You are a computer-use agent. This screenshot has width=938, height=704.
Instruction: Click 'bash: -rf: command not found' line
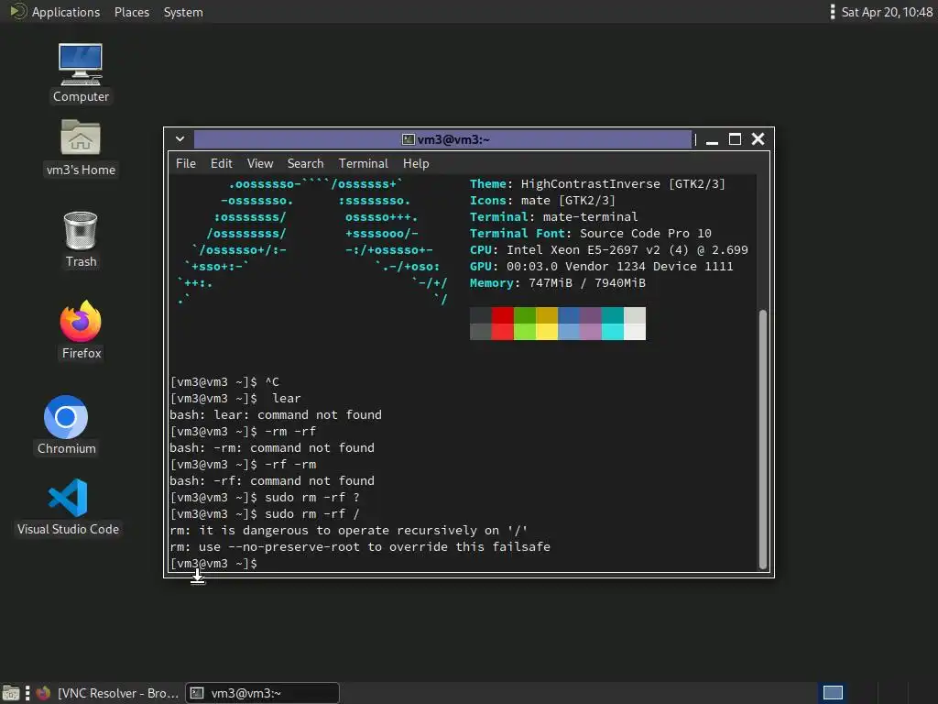[272, 480]
